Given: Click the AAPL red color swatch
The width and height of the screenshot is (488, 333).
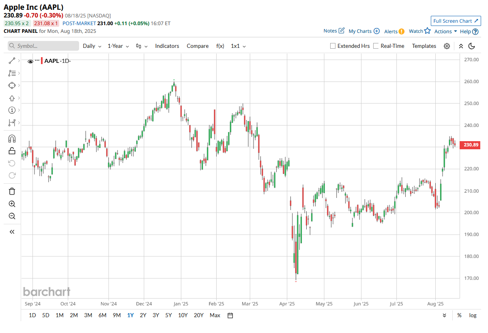Looking at the screenshot, I should [42, 61].
